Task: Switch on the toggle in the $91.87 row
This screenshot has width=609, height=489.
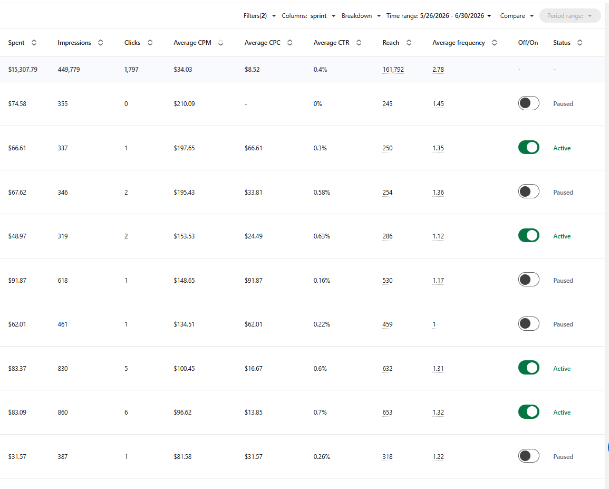Action: [529, 280]
